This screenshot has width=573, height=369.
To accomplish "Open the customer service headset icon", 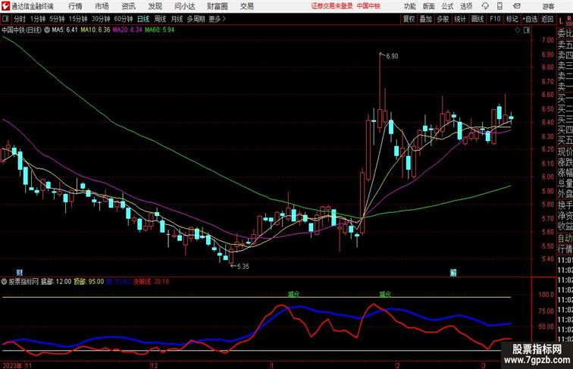I will 485,6.
